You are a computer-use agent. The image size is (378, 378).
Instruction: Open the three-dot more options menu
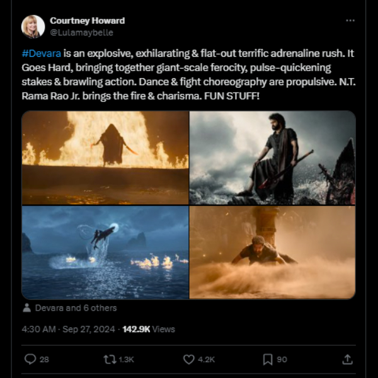click(350, 21)
